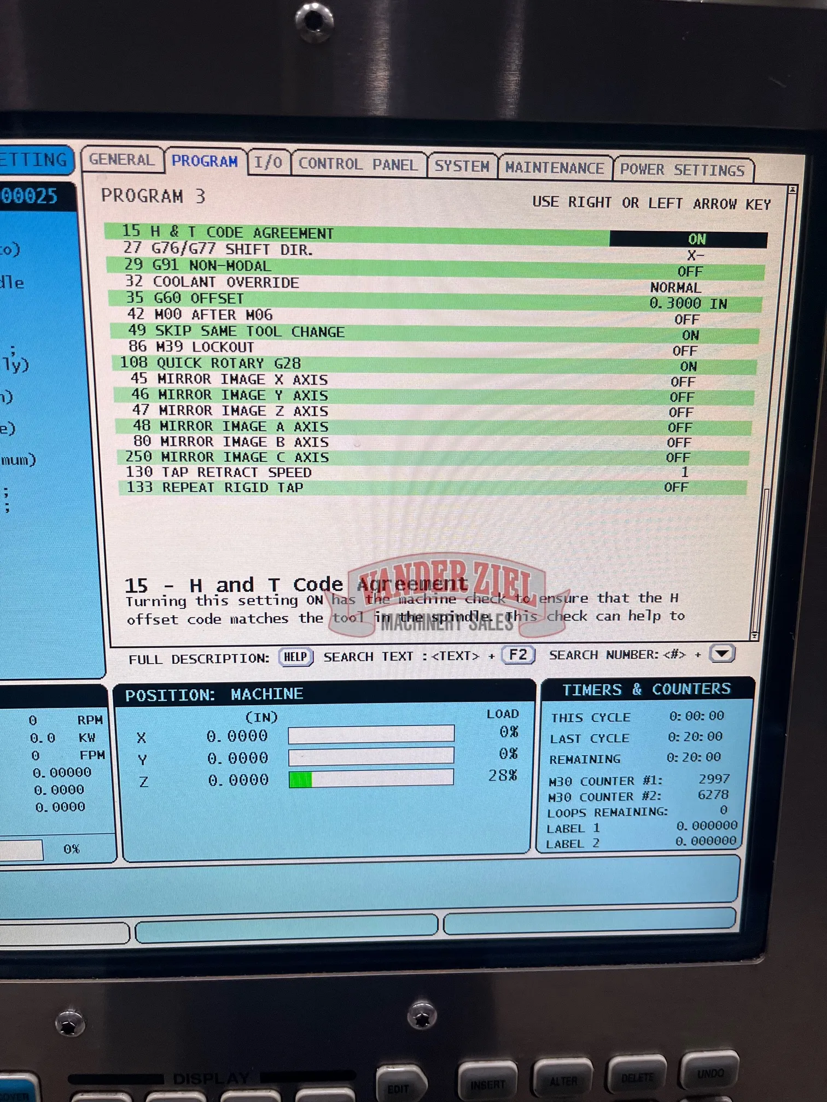Click the down arrow search number icon
The image size is (827, 1102).
click(721, 653)
